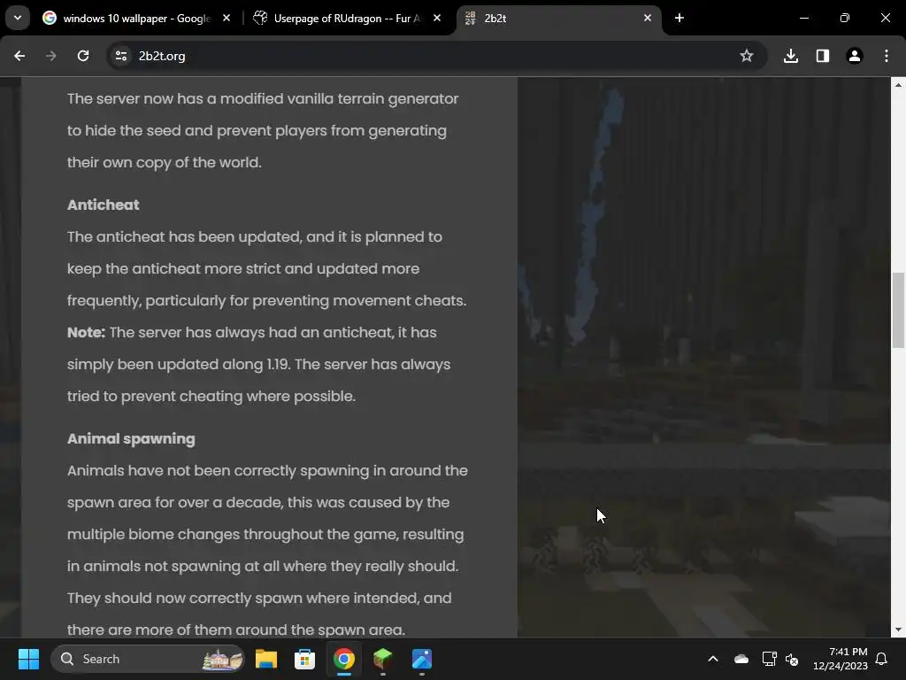Viewport: 906px width, 680px height.
Task: Click scrollbar down arrow
Action: pyautogui.click(x=898, y=630)
